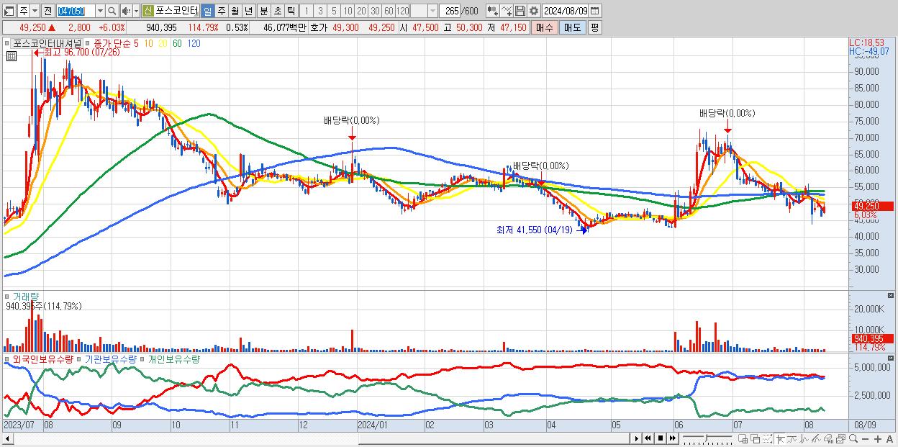This screenshot has width=898, height=447.
Task: Click the play button in bottom bar
Action: point(637,438)
